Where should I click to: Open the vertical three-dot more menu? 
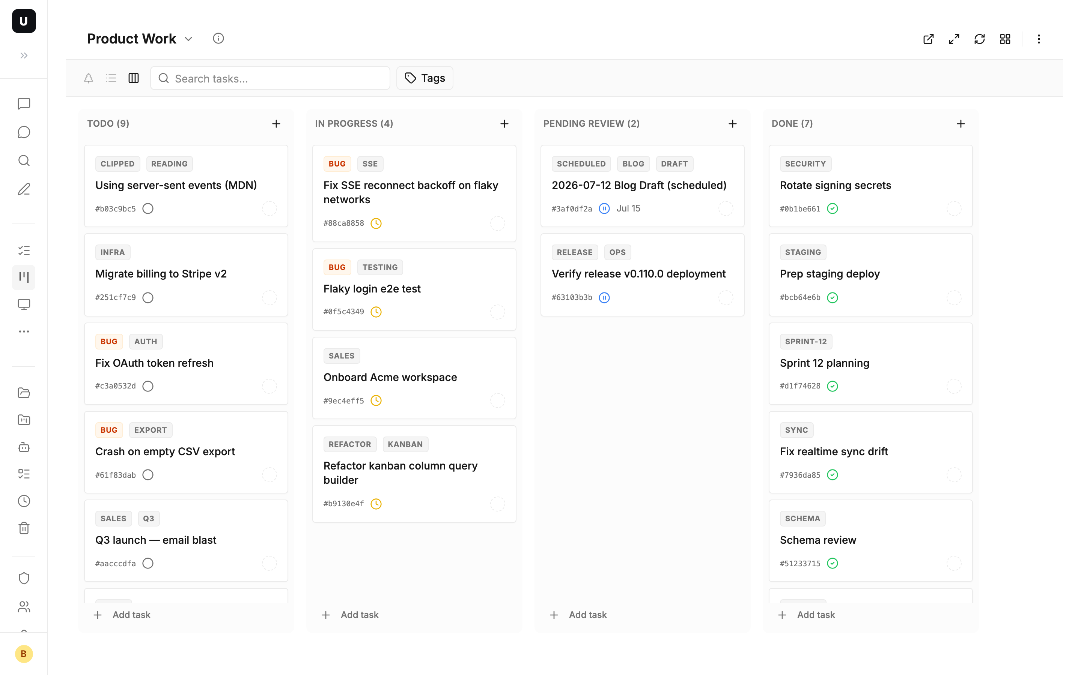click(x=1039, y=39)
